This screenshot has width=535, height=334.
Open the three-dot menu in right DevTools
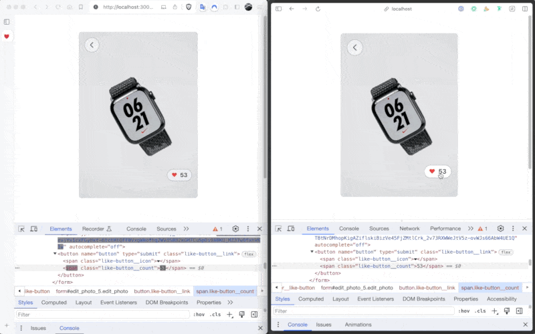click(x=513, y=228)
